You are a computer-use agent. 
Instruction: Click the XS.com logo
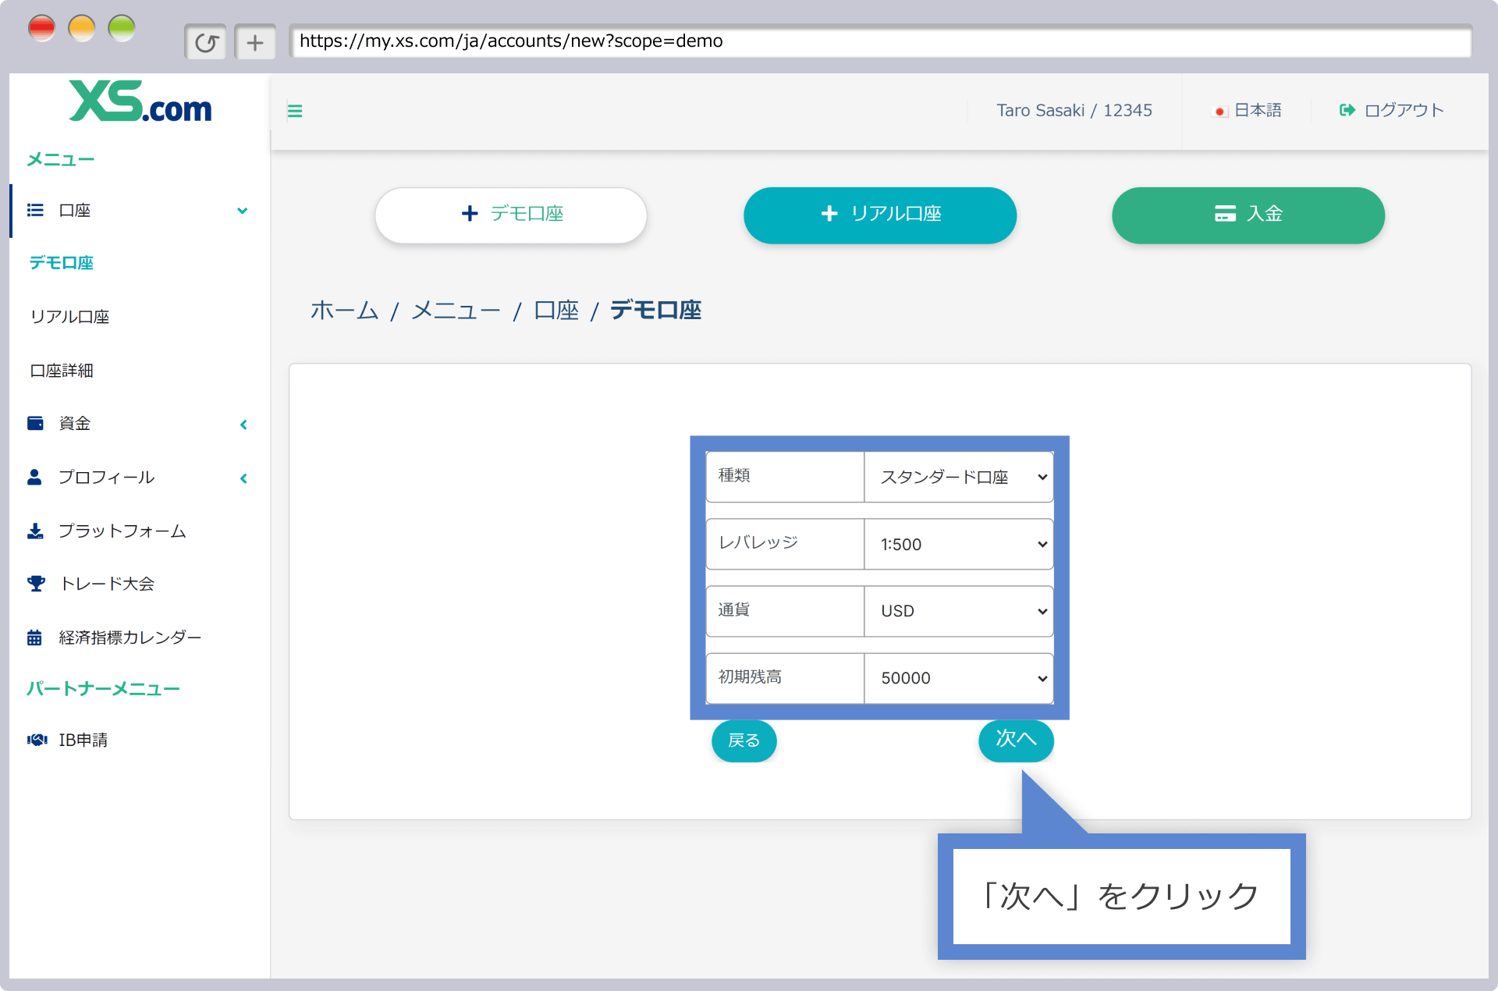(140, 101)
